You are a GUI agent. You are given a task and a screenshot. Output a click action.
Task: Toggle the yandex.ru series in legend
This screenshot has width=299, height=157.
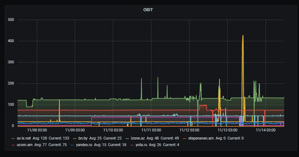click(x=84, y=145)
